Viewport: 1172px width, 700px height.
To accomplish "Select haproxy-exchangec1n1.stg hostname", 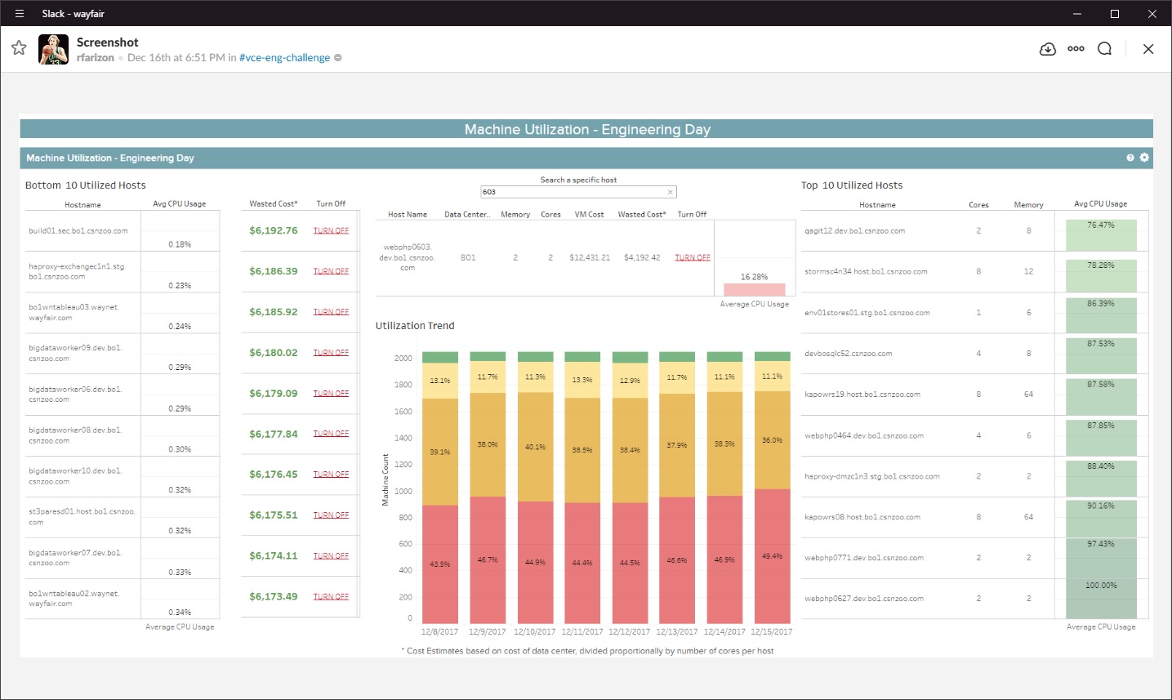I will point(78,272).
